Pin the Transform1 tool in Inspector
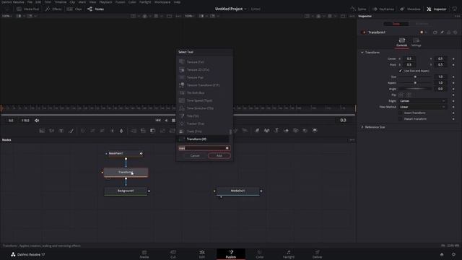Screen dimensions: 462x260 point(442,32)
